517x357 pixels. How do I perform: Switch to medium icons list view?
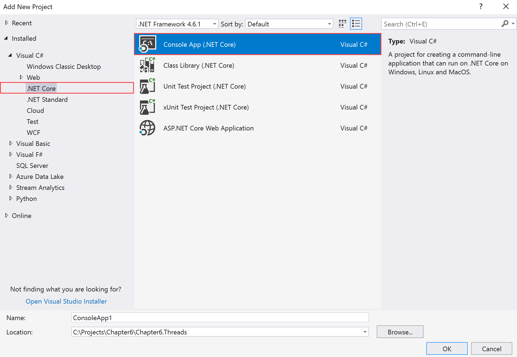tap(356, 24)
